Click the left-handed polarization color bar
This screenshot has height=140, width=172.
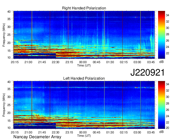pos(161,105)
